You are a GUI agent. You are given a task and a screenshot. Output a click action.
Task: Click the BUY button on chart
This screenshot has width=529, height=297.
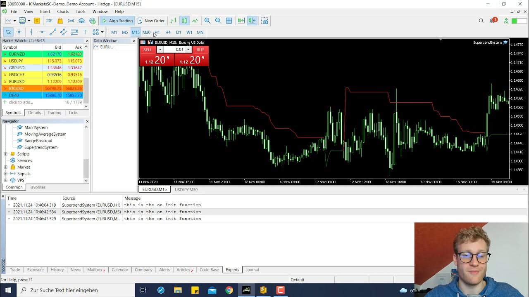200,49
